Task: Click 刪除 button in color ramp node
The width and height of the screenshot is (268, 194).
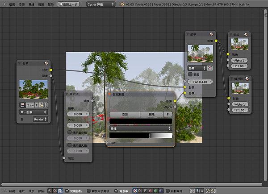Action: pos(152,114)
